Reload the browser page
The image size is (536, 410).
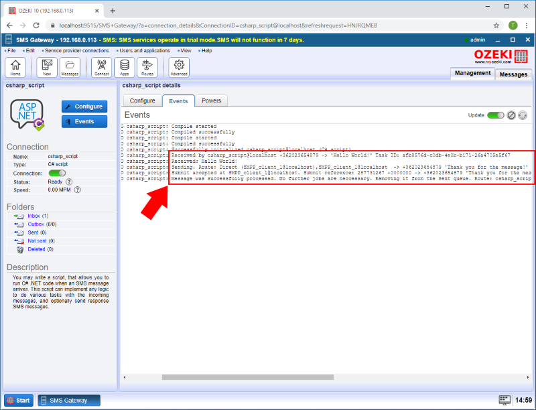click(x=36, y=25)
